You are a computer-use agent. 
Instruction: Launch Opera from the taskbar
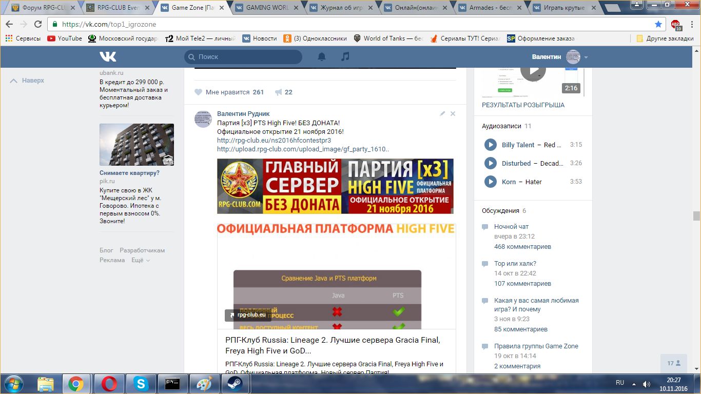(109, 384)
